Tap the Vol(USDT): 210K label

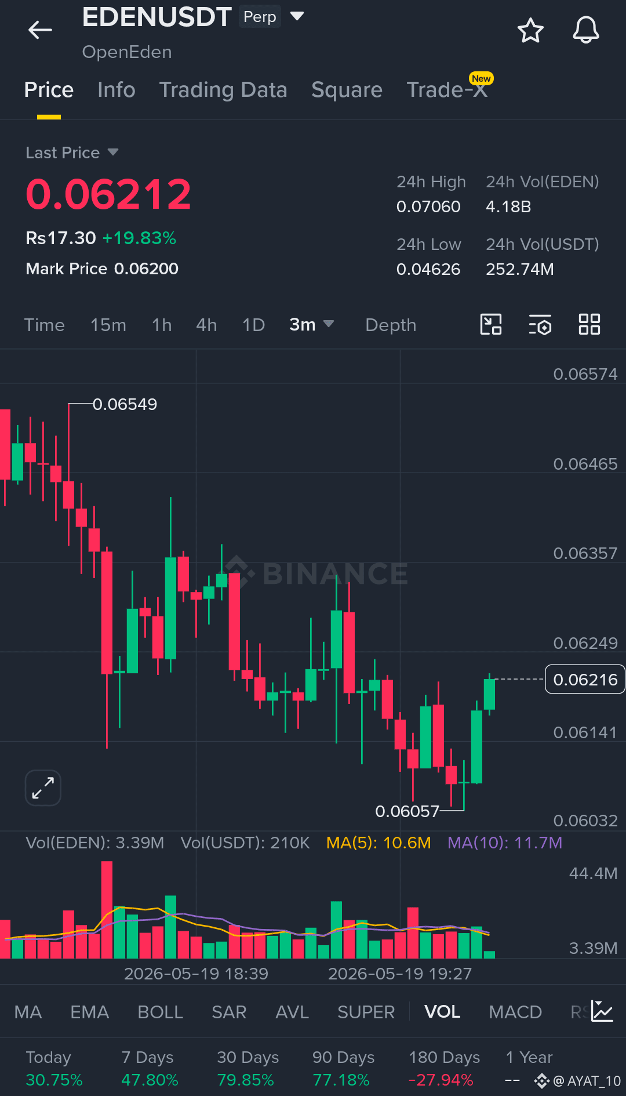tap(245, 843)
